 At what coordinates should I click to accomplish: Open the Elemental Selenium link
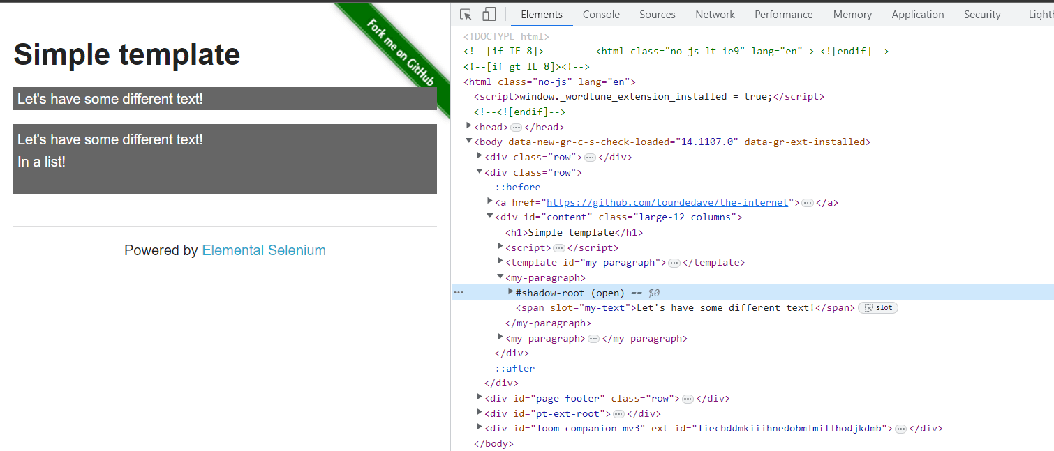[263, 250]
